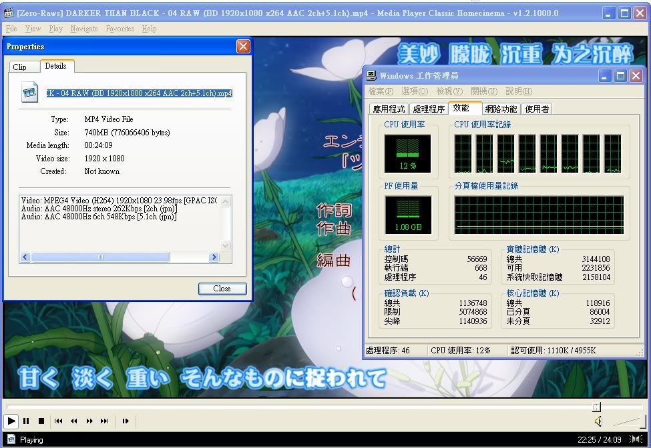Screen dimensions: 651x448
Task: Click the 1920 x 1080 video size value
Action: (104, 158)
